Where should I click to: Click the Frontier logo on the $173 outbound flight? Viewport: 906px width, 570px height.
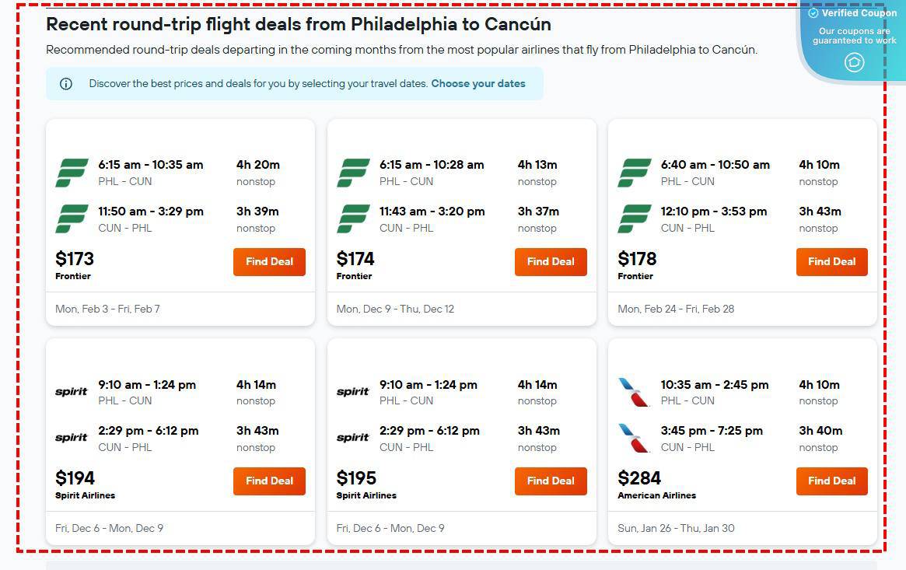point(72,173)
